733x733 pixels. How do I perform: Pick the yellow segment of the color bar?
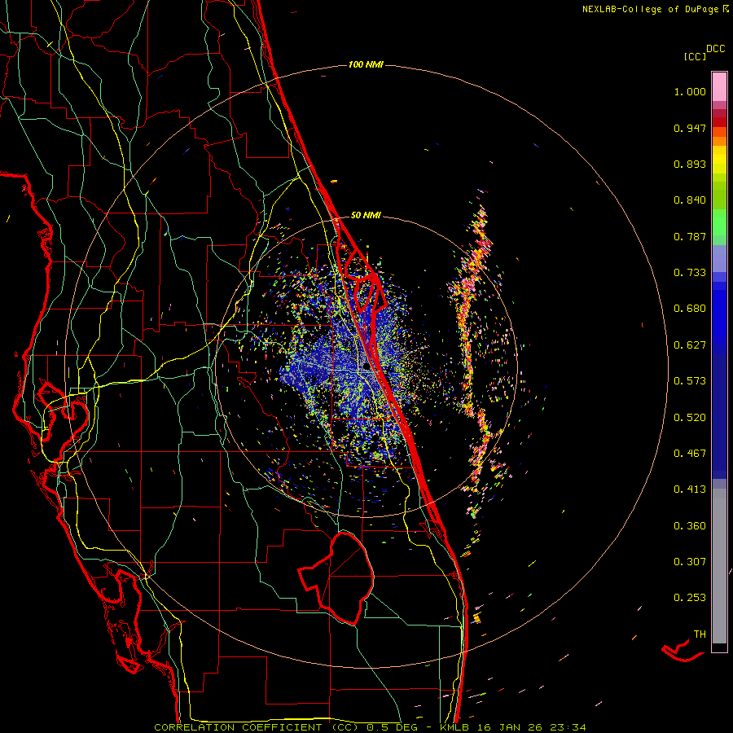pyautogui.click(x=719, y=160)
